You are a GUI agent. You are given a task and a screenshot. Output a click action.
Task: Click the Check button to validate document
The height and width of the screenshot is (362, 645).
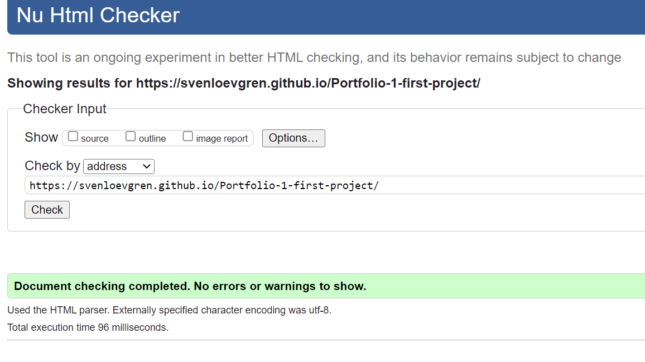pyautogui.click(x=47, y=209)
